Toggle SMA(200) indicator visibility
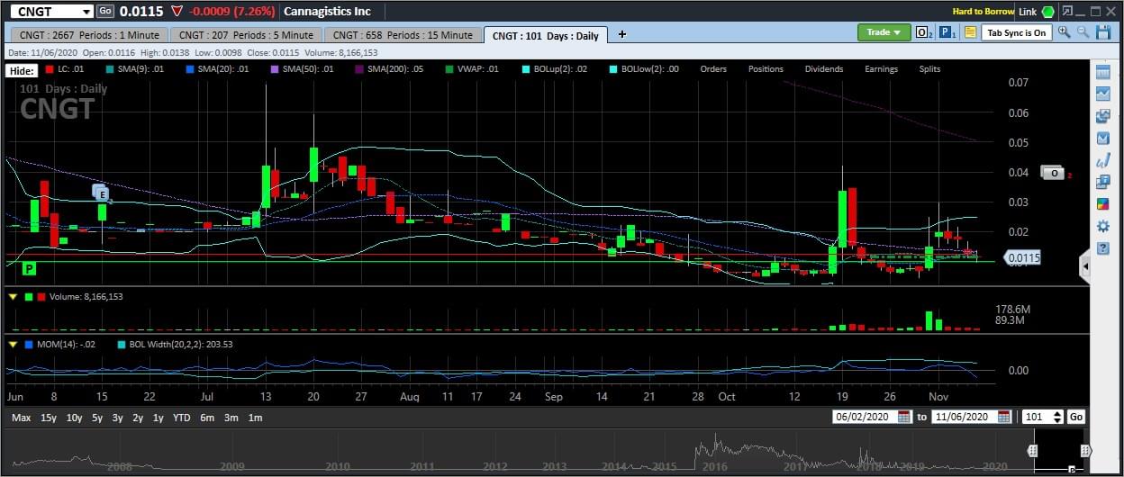The width and height of the screenshot is (1124, 477). (x=388, y=68)
